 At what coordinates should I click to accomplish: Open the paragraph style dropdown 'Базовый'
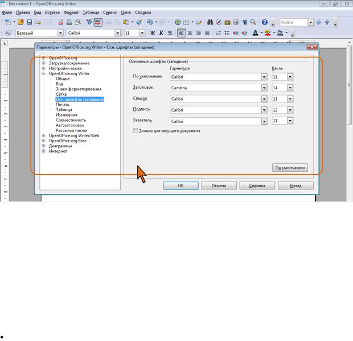pyautogui.click(x=60, y=33)
